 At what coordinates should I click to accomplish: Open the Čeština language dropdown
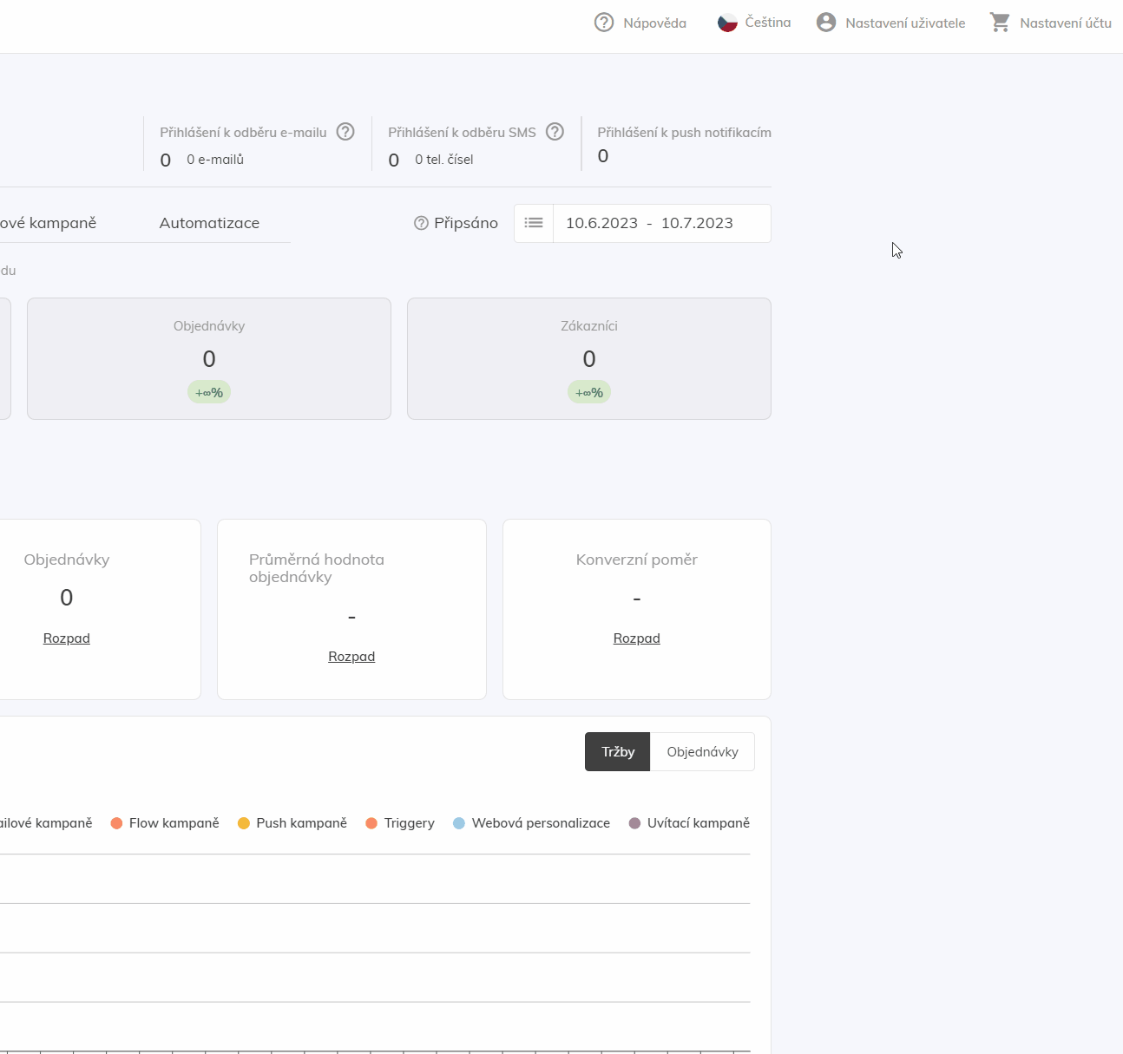[x=767, y=23]
